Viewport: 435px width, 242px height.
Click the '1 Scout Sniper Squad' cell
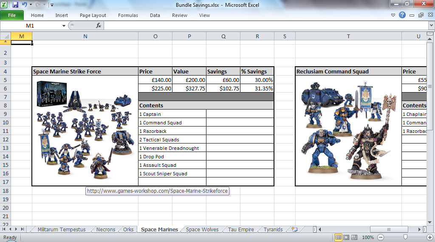coord(172,174)
